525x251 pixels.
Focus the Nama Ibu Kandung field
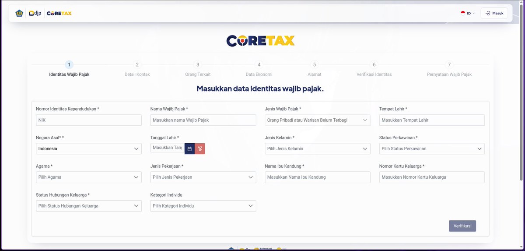tap(318, 177)
